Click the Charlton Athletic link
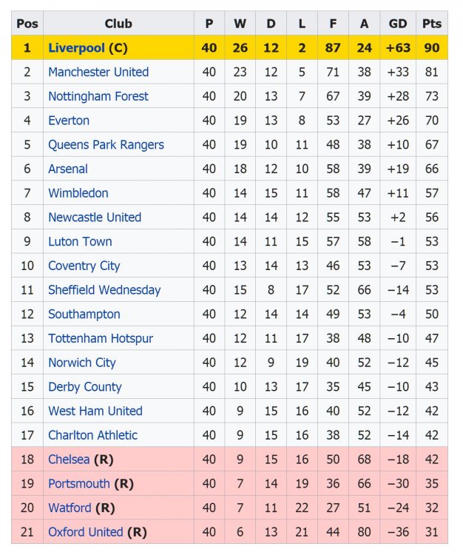The height and width of the screenshot is (555, 463). tap(92, 435)
